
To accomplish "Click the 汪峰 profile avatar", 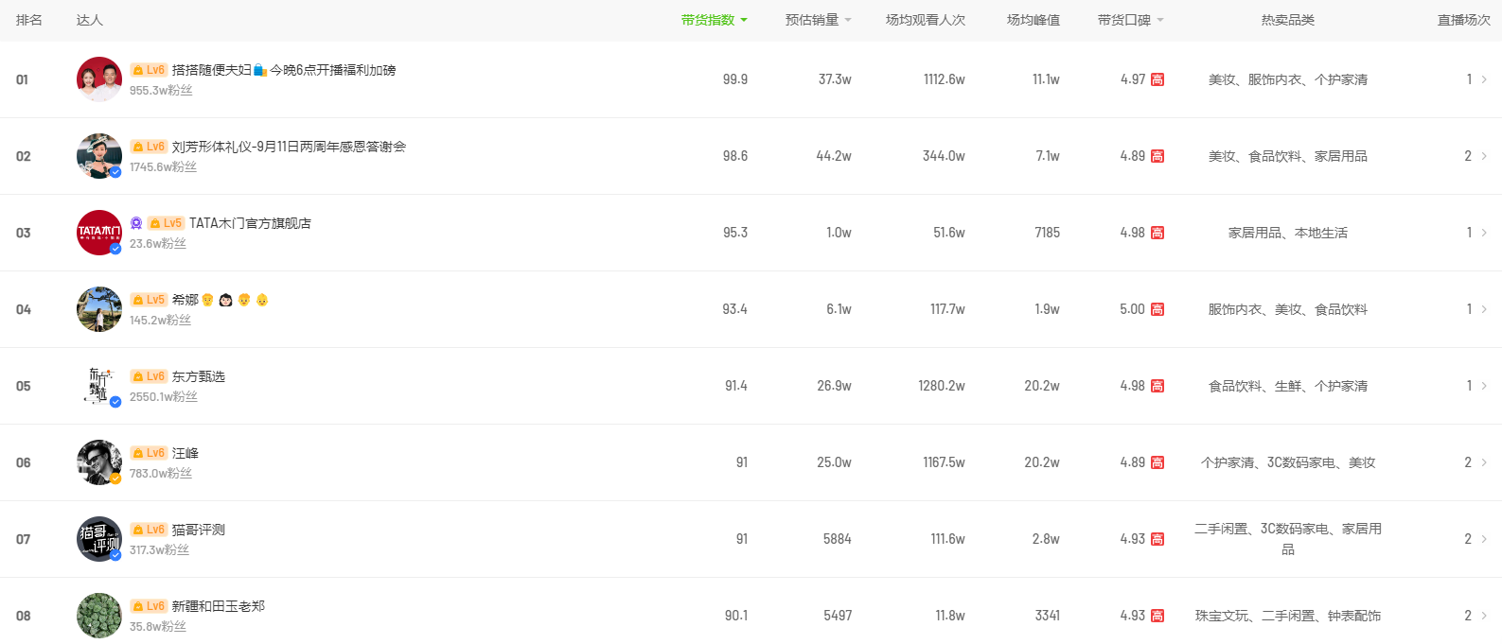I will coord(98,462).
